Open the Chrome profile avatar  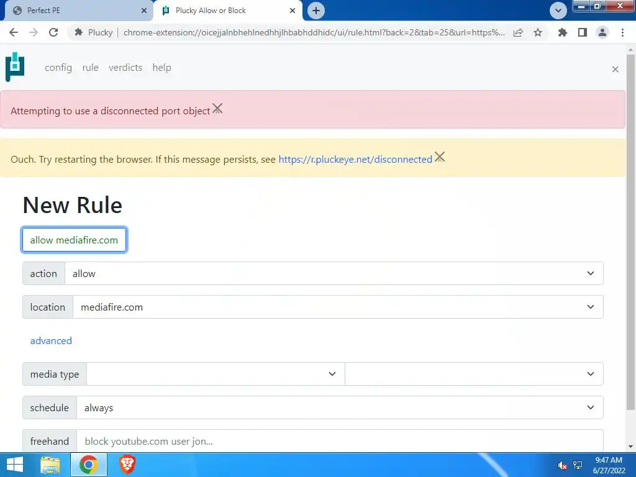click(x=602, y=32)
